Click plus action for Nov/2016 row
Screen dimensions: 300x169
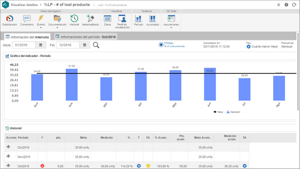click(x=8, y=156)
